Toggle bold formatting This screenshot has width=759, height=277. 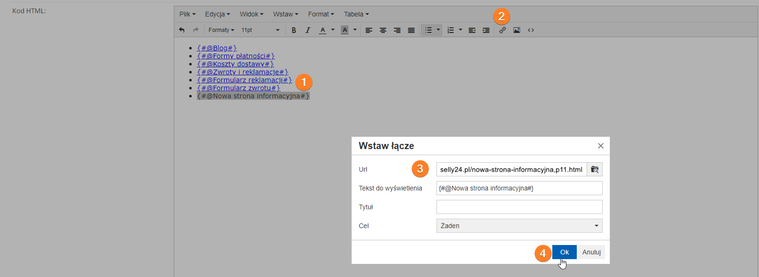coord(294,30)
